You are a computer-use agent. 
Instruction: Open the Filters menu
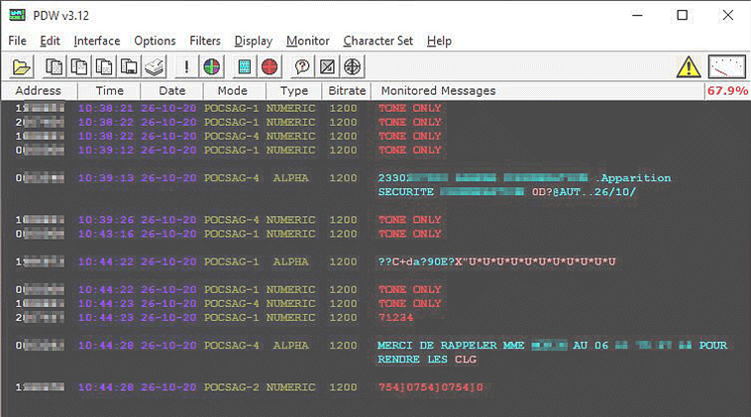pyautogui.click(x=205, y=41)
